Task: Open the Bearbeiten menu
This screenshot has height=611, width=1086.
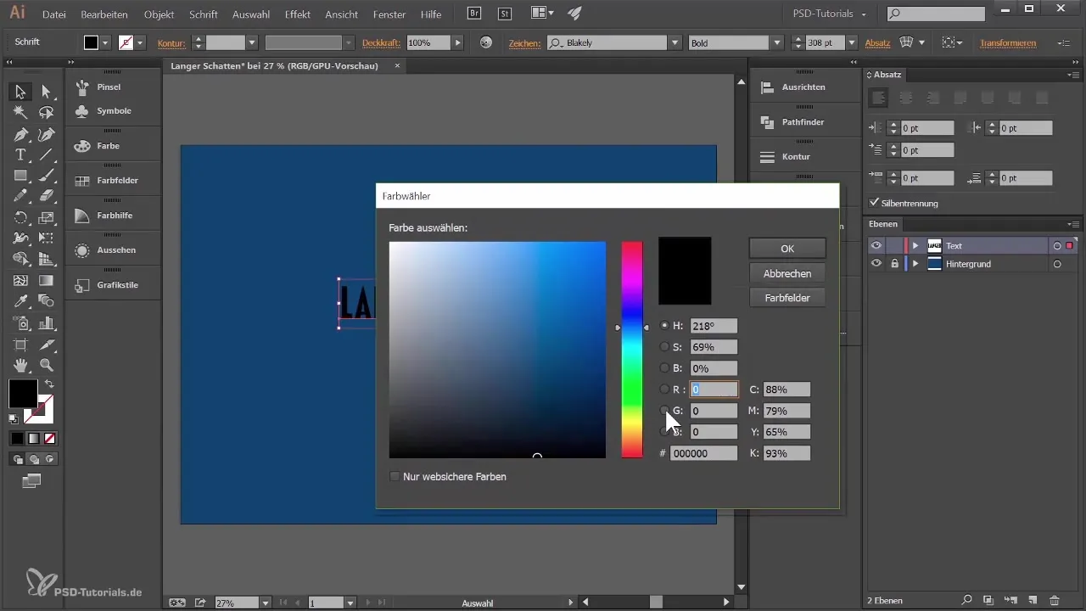Action: click(x=106, y=14)
